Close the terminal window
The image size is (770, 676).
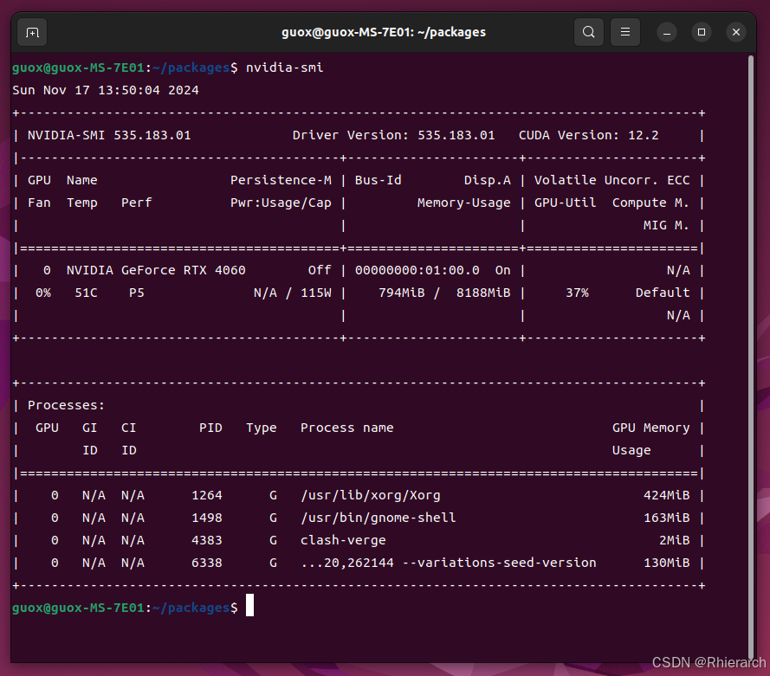736,32
